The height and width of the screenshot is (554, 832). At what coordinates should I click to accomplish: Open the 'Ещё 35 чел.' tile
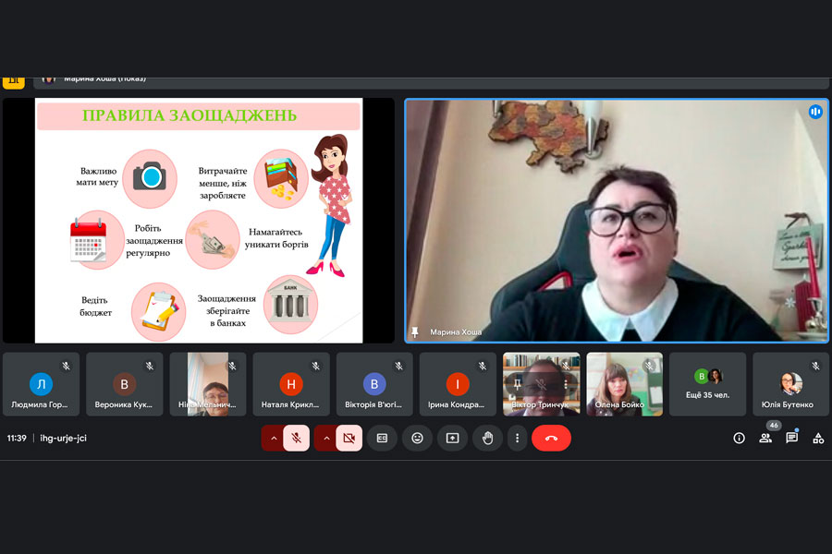click(708, 384)
